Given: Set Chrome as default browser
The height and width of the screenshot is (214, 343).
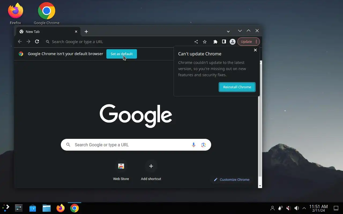Looking at the screenshot, I should [x=122, y=54].
